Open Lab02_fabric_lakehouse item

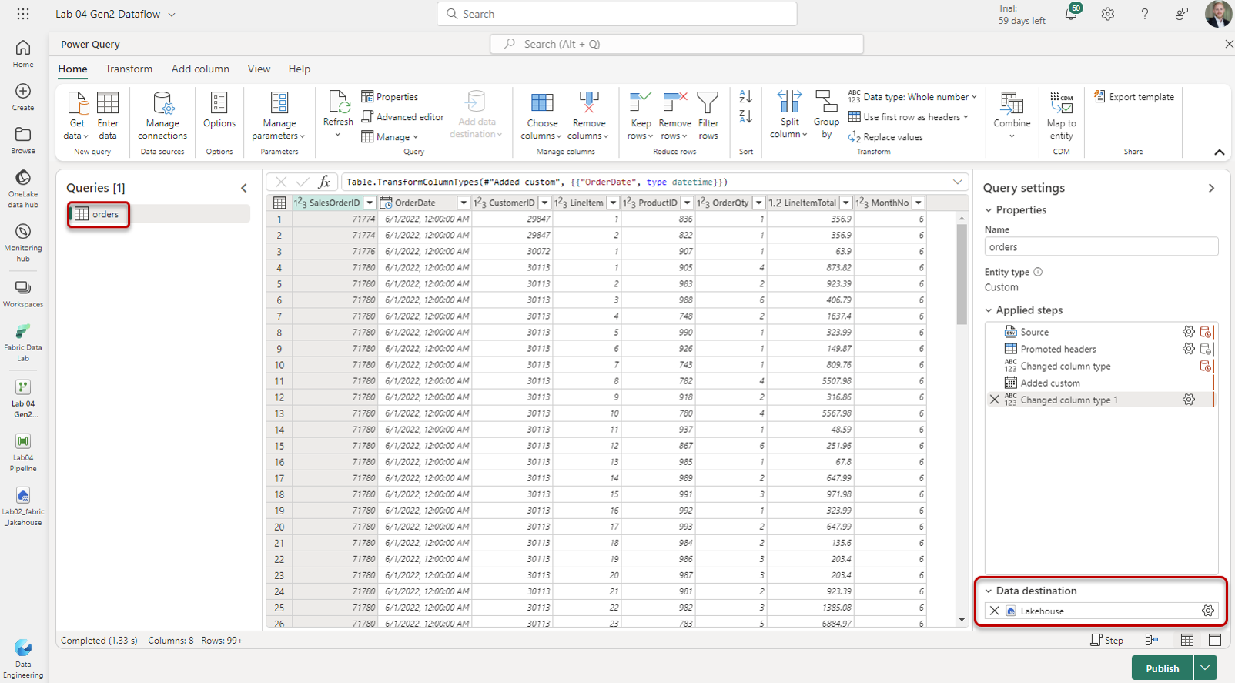[23, 506]
